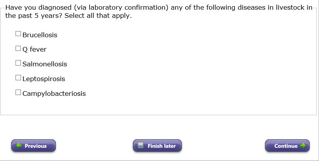Go back with the Previous button

click(x=34, y=146)
